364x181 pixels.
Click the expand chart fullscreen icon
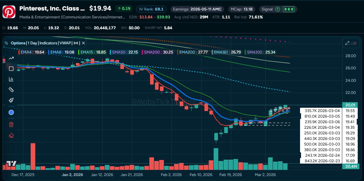[x=347, y=43]
